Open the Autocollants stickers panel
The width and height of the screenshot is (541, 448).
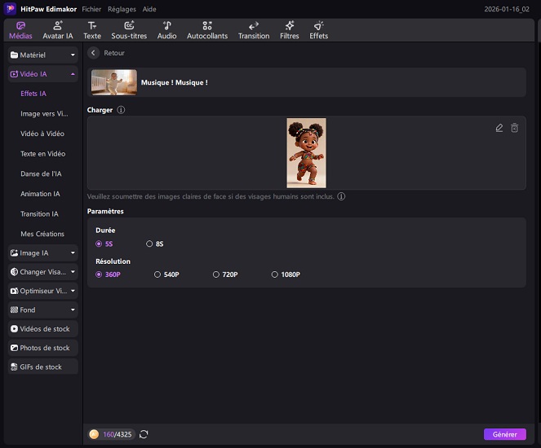tap(207, 30)
